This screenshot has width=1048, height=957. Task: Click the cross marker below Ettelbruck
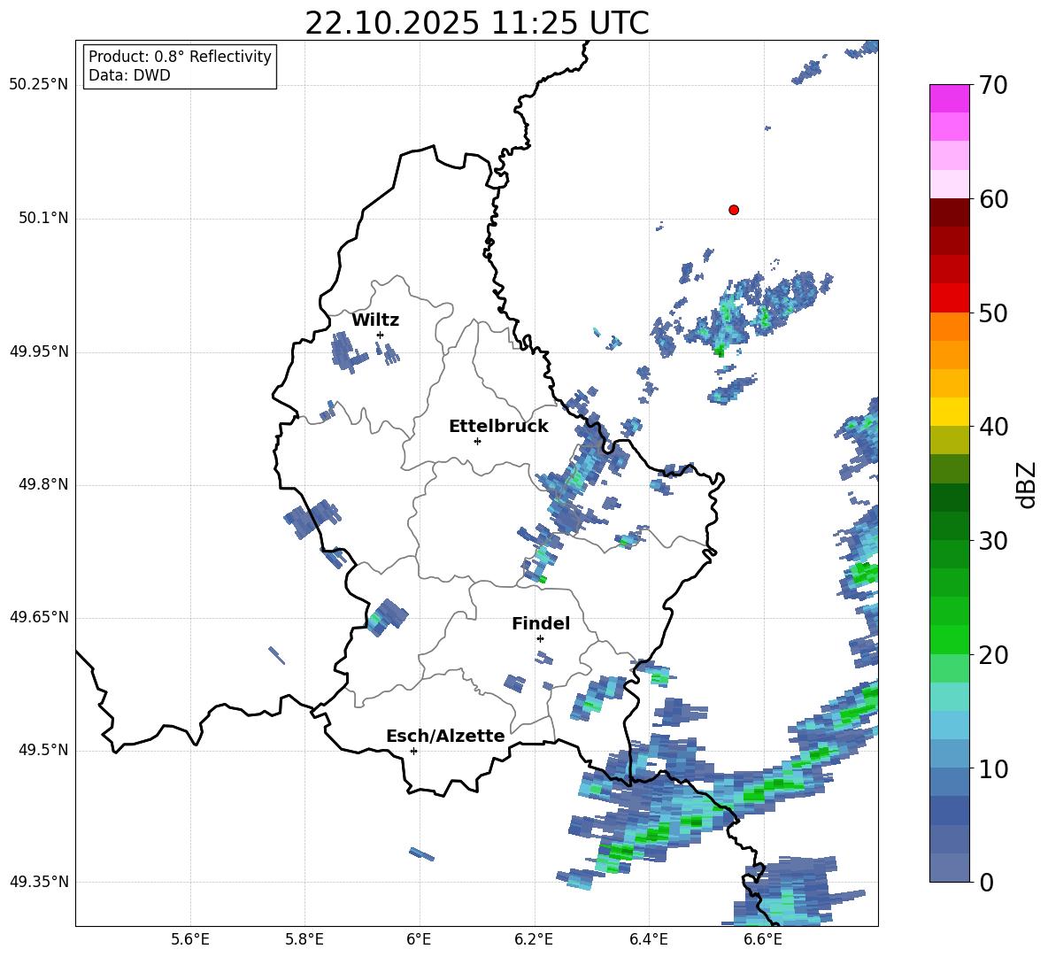[477, 441]
